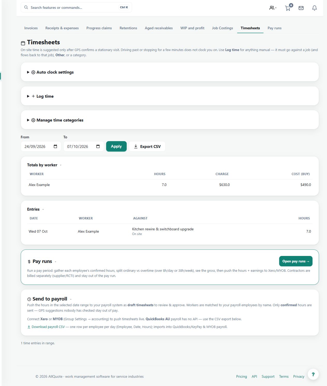Click the $490.0 cost value
The image size is (327, 386).
coord(306,185)
